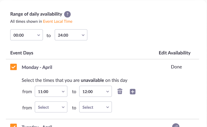Click the Tuesday - April day label

[37, 126]
